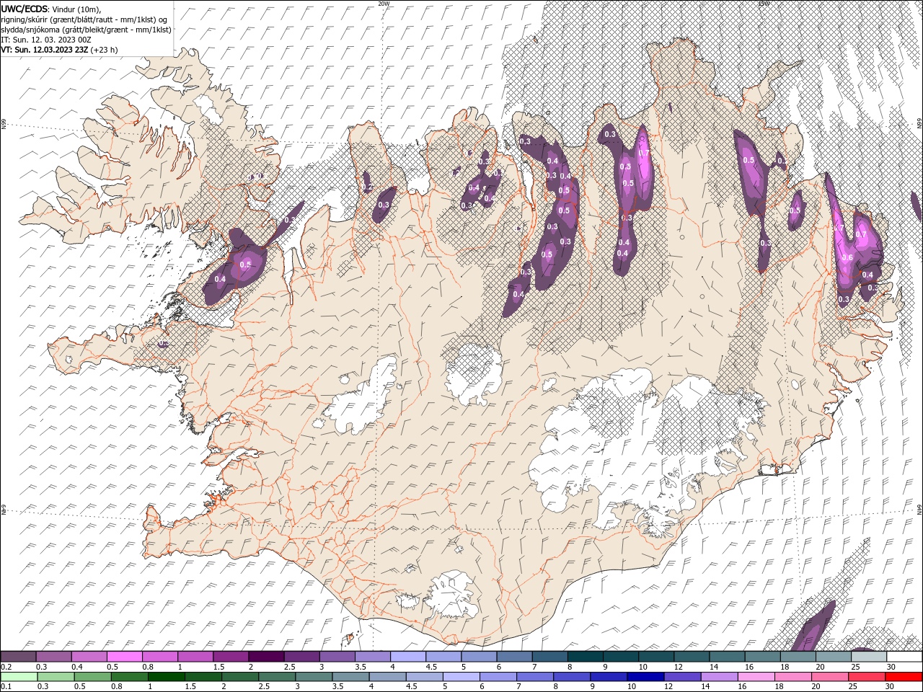Click the 16 grey-teal swatch in snow legend

click(763, 656)
